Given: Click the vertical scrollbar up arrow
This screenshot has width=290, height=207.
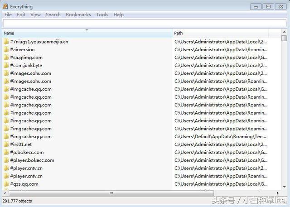Looking at the screenshot, I should [x=284, y=32].
